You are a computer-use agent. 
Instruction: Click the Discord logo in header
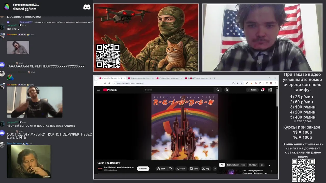point(87,7)
